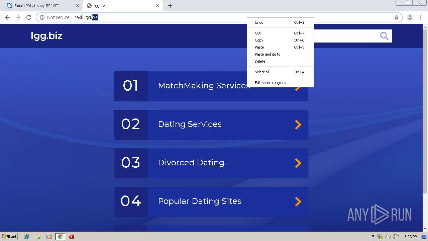The height and width of the screenshot is (241, 428).
Task: Open the Windows Start menu
Action: 9,237
